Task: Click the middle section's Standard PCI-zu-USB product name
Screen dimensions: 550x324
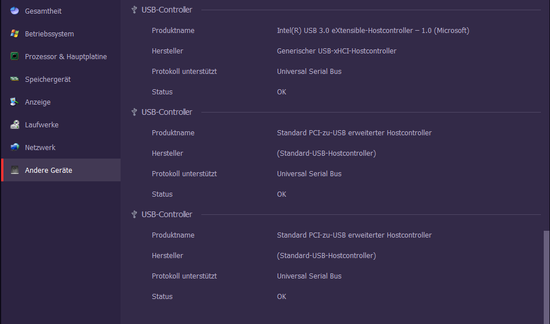Action: click(x=354, y=132)
